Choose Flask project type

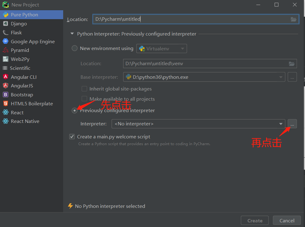coord(32,33)
